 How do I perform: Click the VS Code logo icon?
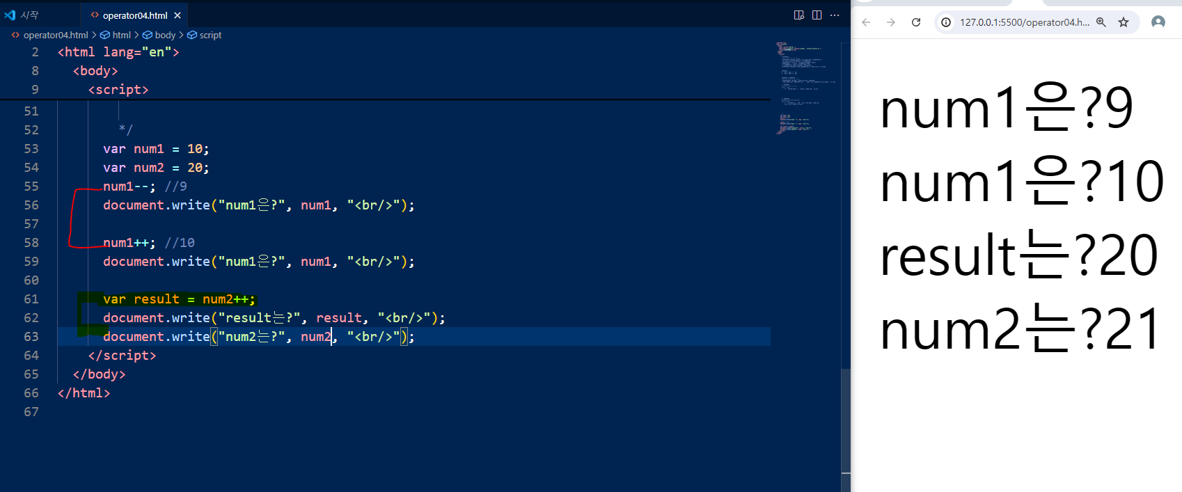10,15
